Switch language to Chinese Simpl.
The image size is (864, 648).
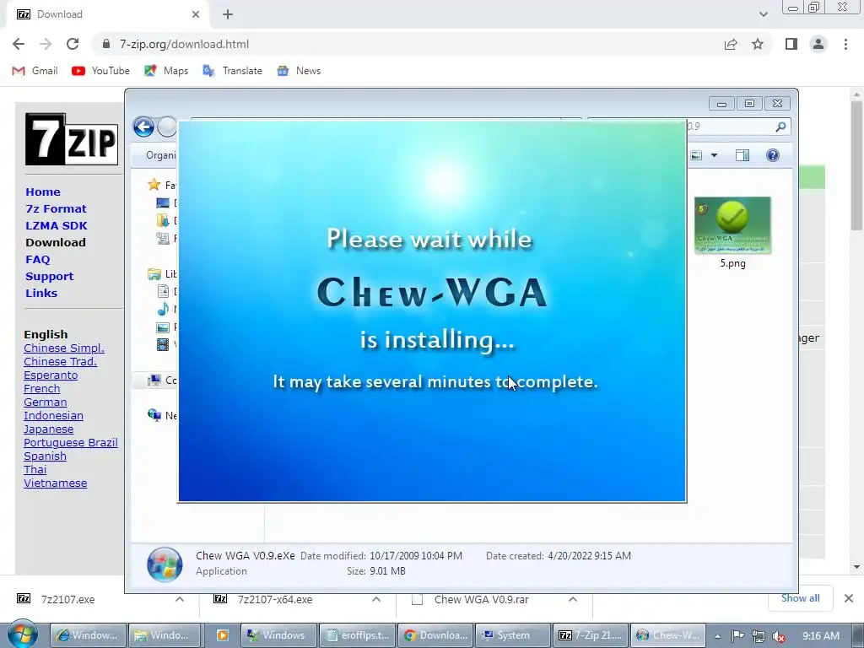[x=64, y=348]
